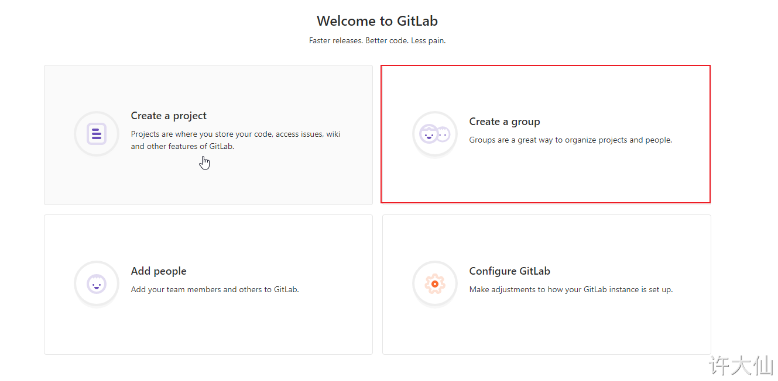This screenshot has width=778, height=381.
Task: Click the Create a group faces icon
Action: pyautogui.click(x=435, y=134)
